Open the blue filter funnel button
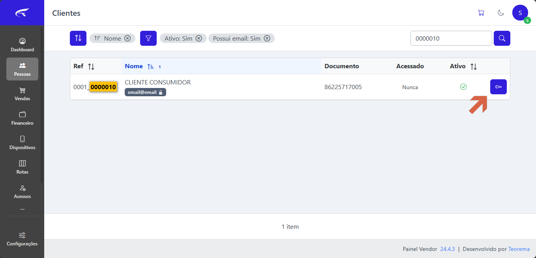The height and width of the screenshot is (258, 536). point(148,38)
